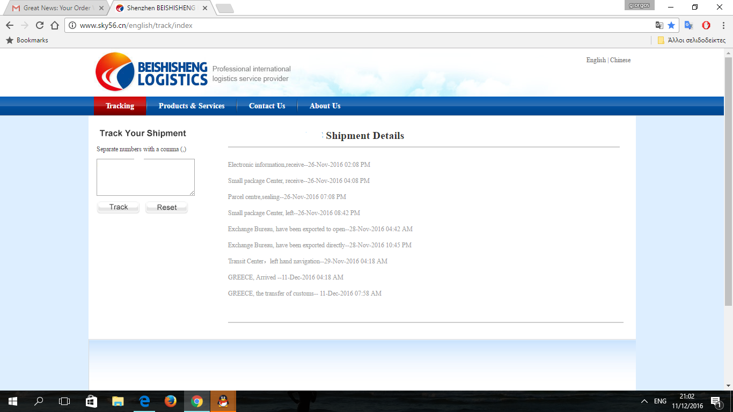Show hidden system tray icons

[x=644, y=401]
